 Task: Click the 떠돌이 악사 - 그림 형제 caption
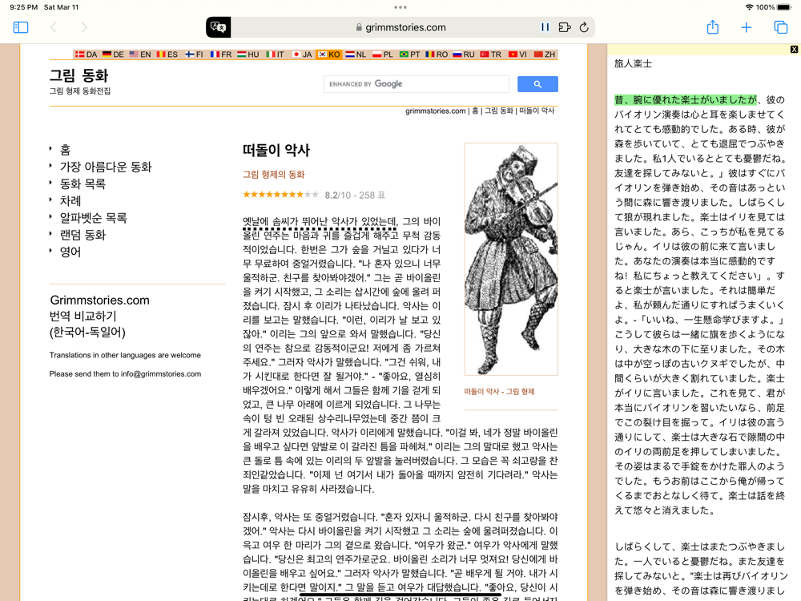click(499, 392)
